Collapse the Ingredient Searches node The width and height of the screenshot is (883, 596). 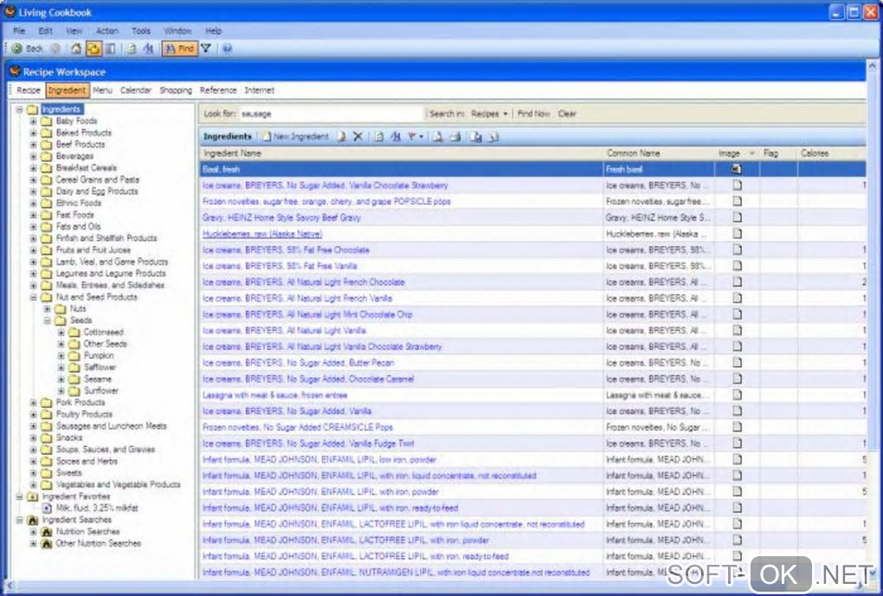(20, 520)
